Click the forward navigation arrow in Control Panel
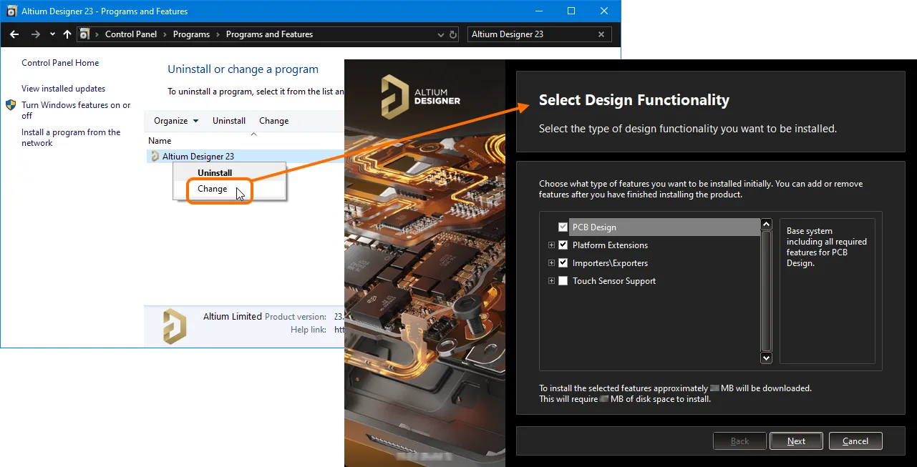917x467 pixels. point(35,34)
